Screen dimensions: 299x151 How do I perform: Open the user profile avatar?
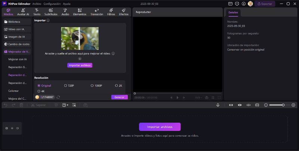tap(250, 4)
